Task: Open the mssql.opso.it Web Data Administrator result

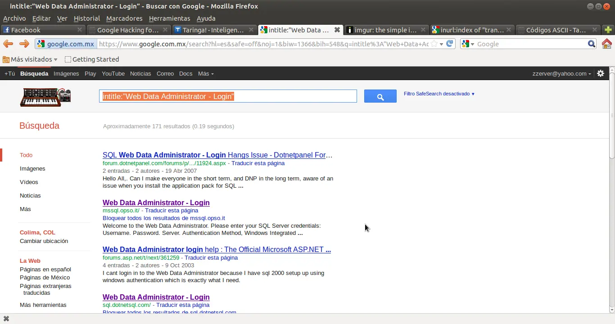Action: point(156,202)
